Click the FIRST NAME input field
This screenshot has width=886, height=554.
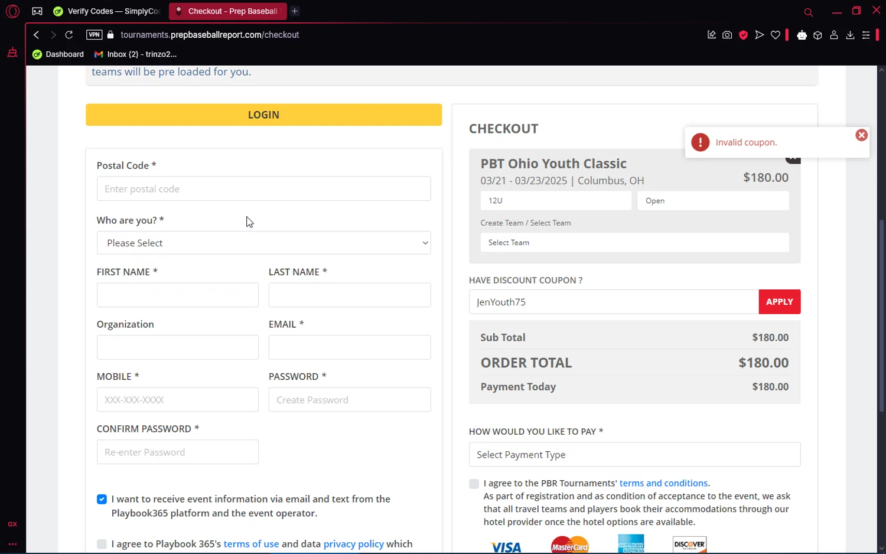[x=178, y=295]
